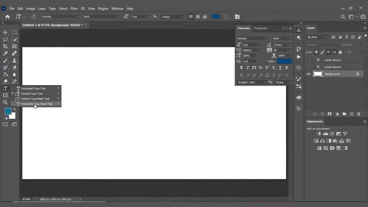368x207 pixels.
Task: Select the Move tool
Action: [5, 32]
